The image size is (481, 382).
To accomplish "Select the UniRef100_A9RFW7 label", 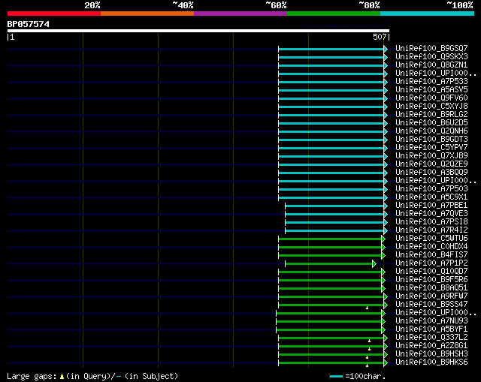I will [x=431, y=296].
